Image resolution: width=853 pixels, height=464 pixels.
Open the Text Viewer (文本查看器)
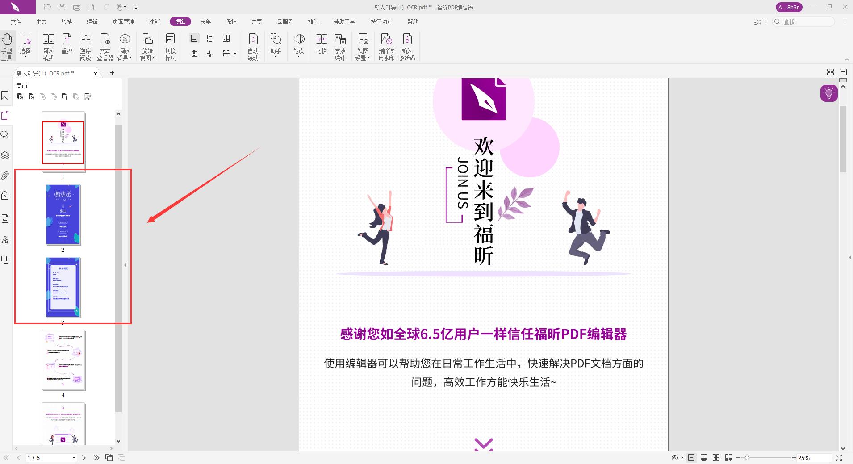tap(105, 46)
